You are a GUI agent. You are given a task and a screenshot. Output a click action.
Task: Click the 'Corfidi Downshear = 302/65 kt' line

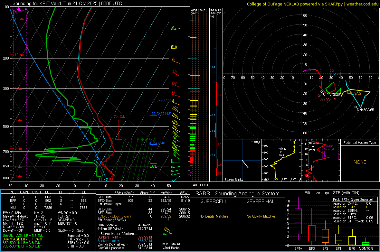(125, 244)
